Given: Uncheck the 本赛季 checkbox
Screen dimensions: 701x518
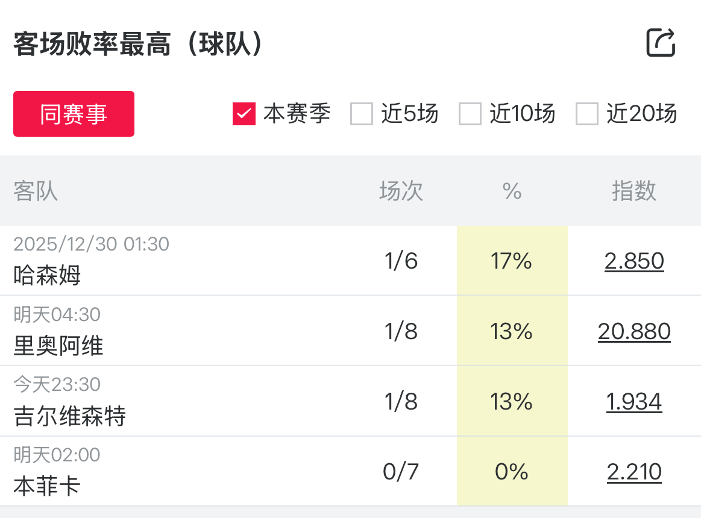Looking at the screenshot, I should tap(244, 114).
